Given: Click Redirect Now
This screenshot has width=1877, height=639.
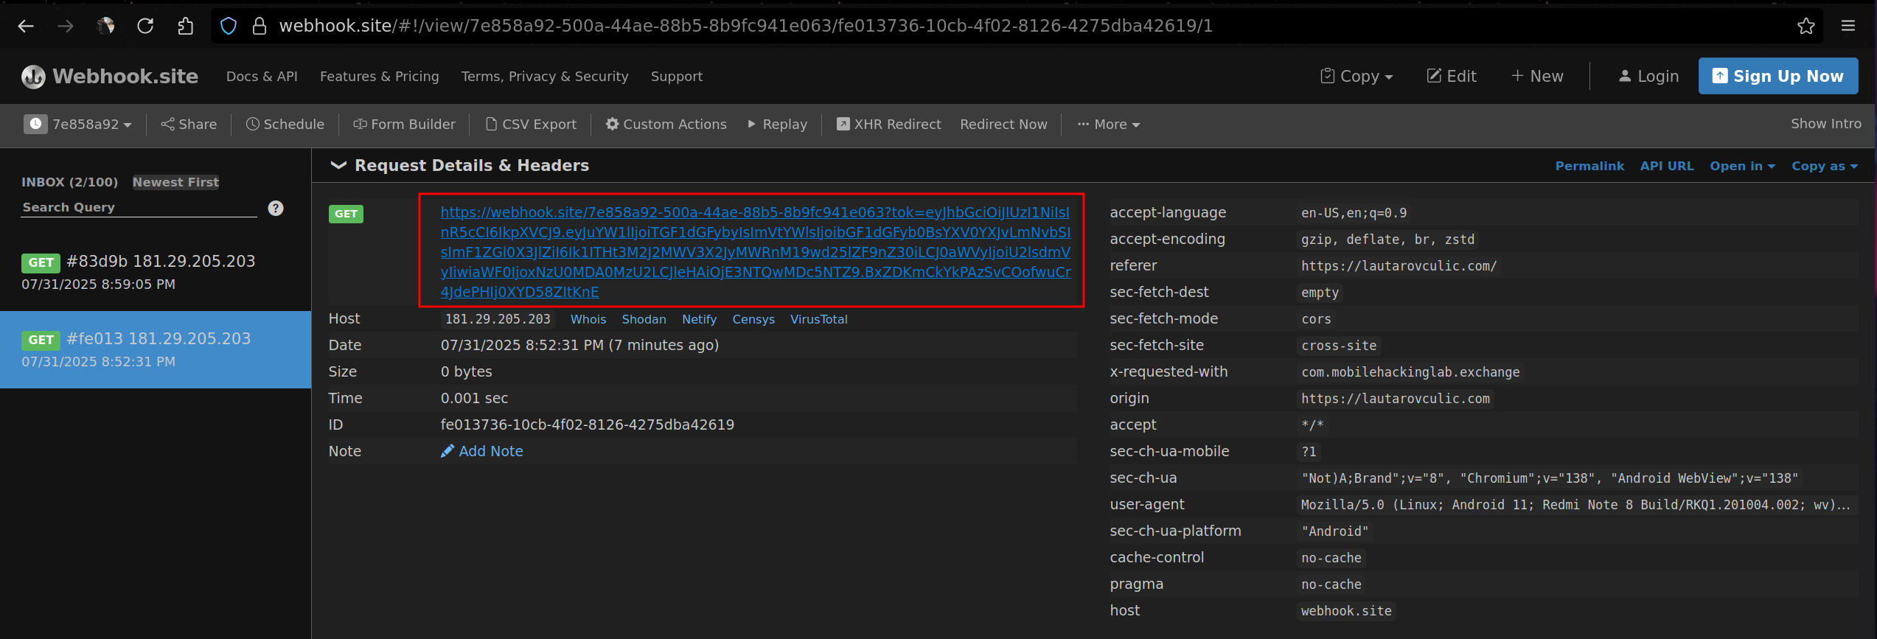Looking at the screenshot, I should coord(1003,125).
